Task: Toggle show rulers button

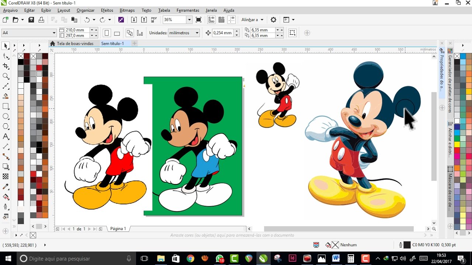Action: 211,20
